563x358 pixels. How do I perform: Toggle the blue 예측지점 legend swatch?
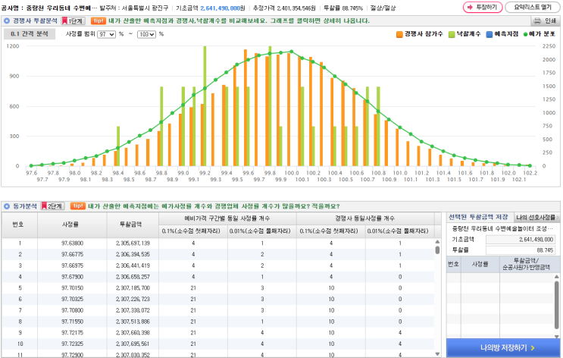coord(489,34)
